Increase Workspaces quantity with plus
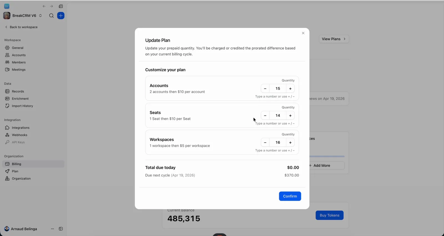The width and height of the screenshot is (444, 236). (290, 142)
